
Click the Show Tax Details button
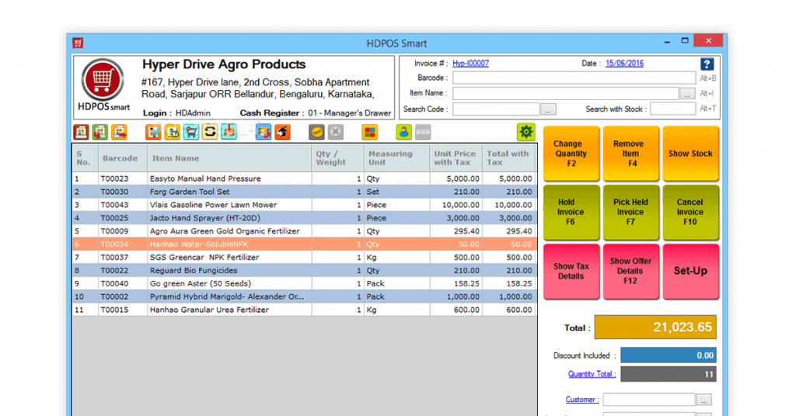tap(571, 271)
